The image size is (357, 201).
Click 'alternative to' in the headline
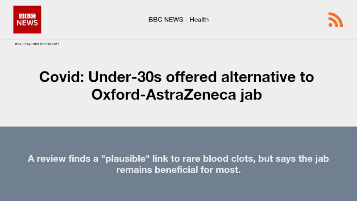click(x=267, y=77)
